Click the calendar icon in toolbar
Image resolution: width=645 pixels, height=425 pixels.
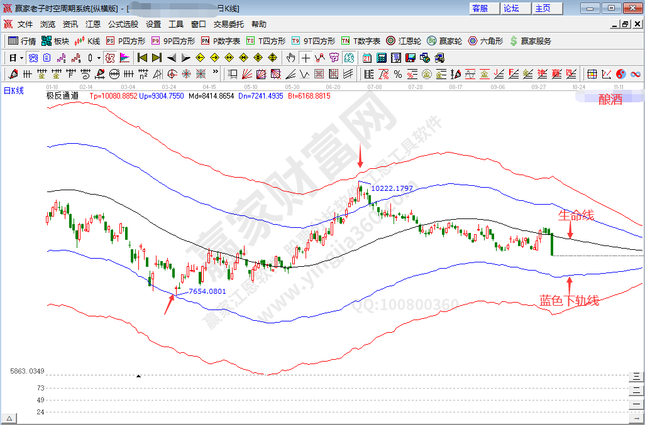pyautogui.click(x=368, y=58)
